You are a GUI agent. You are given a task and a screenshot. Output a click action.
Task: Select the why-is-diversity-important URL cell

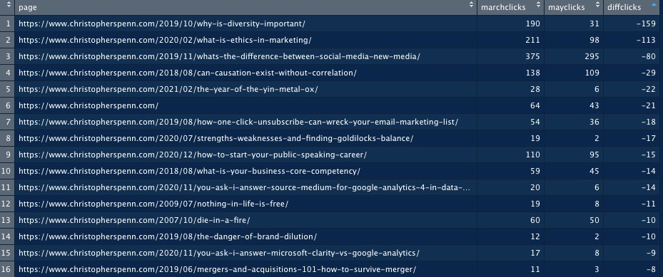pos(246,23)
